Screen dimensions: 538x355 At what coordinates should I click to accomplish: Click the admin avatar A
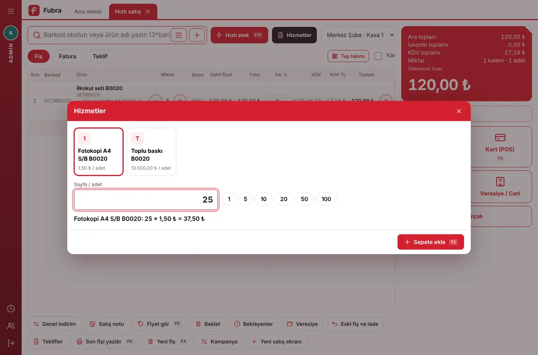coord(11,33)
